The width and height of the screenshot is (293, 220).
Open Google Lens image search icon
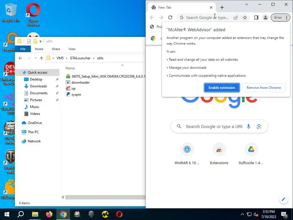click(x=259, y=126)
